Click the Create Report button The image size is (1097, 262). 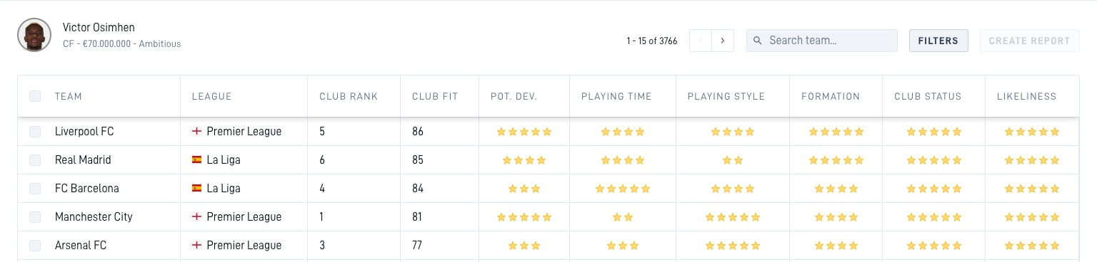point(1030,41)
